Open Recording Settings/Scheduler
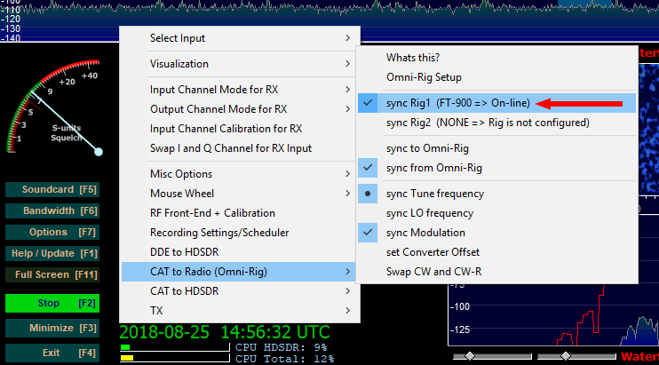 click(219, 233)
